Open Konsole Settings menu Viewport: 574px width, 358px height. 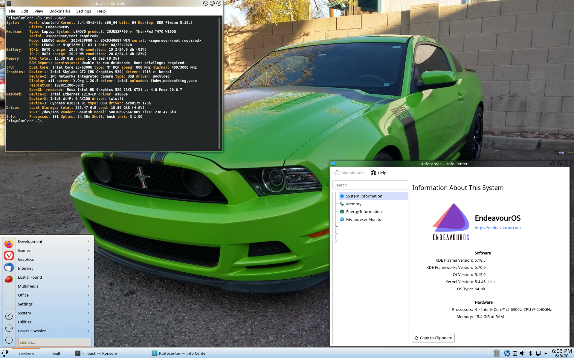point(83,11)
